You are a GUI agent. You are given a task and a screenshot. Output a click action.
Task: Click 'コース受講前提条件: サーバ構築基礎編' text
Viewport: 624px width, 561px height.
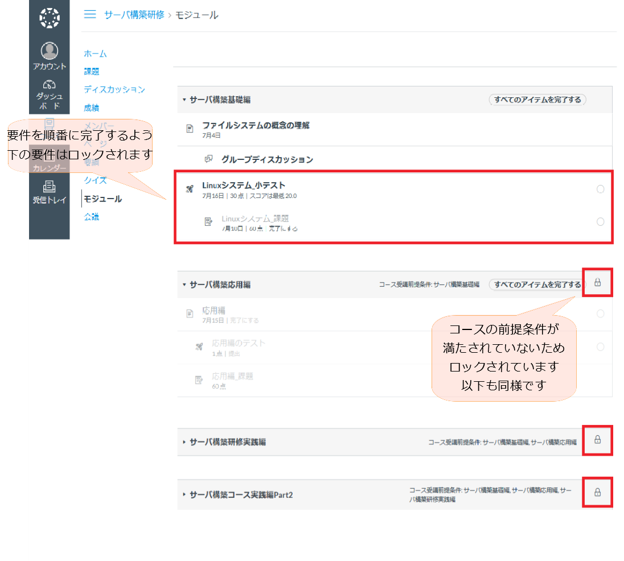tap(429, 284)
